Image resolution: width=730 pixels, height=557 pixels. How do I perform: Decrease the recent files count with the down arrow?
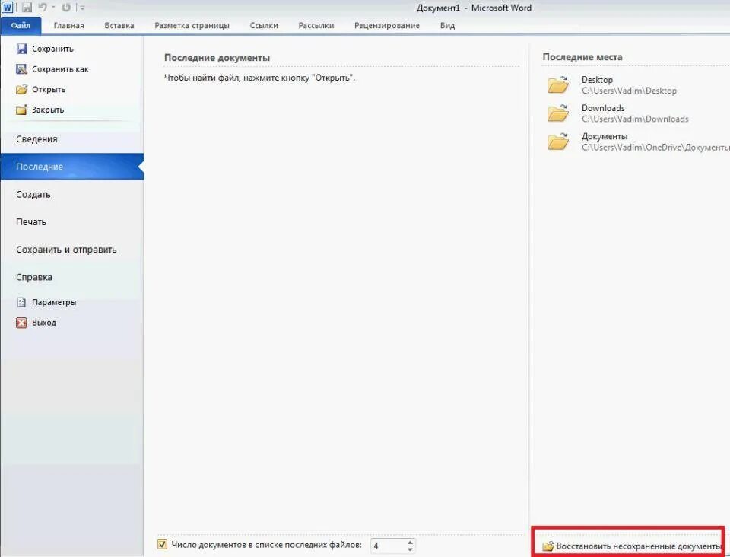[410, 549]
